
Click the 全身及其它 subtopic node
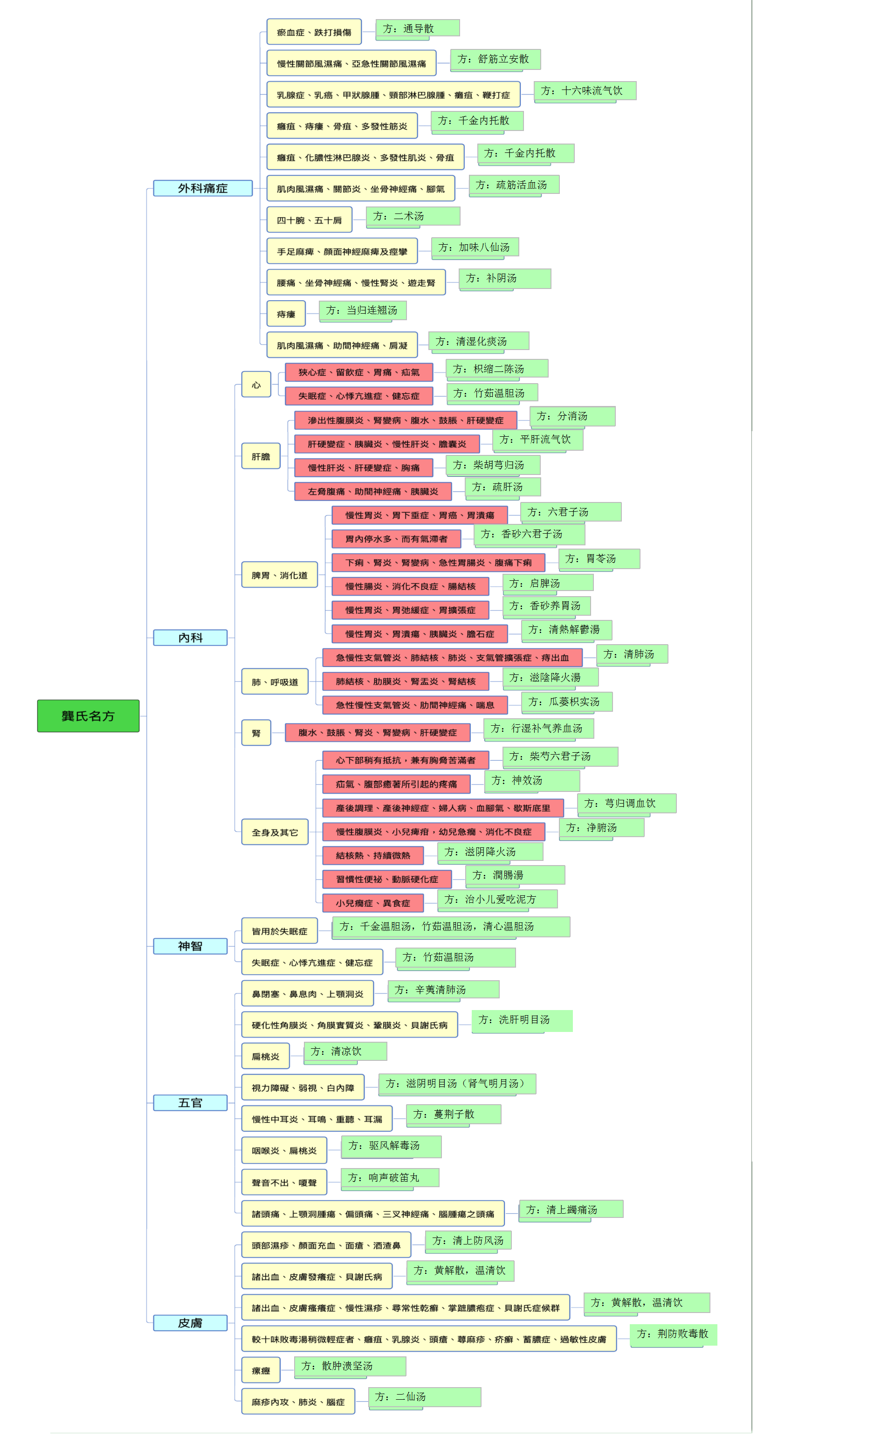(275, 832)
